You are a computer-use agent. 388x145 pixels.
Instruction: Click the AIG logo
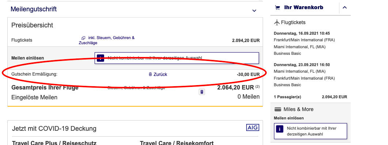pos(253,127)
